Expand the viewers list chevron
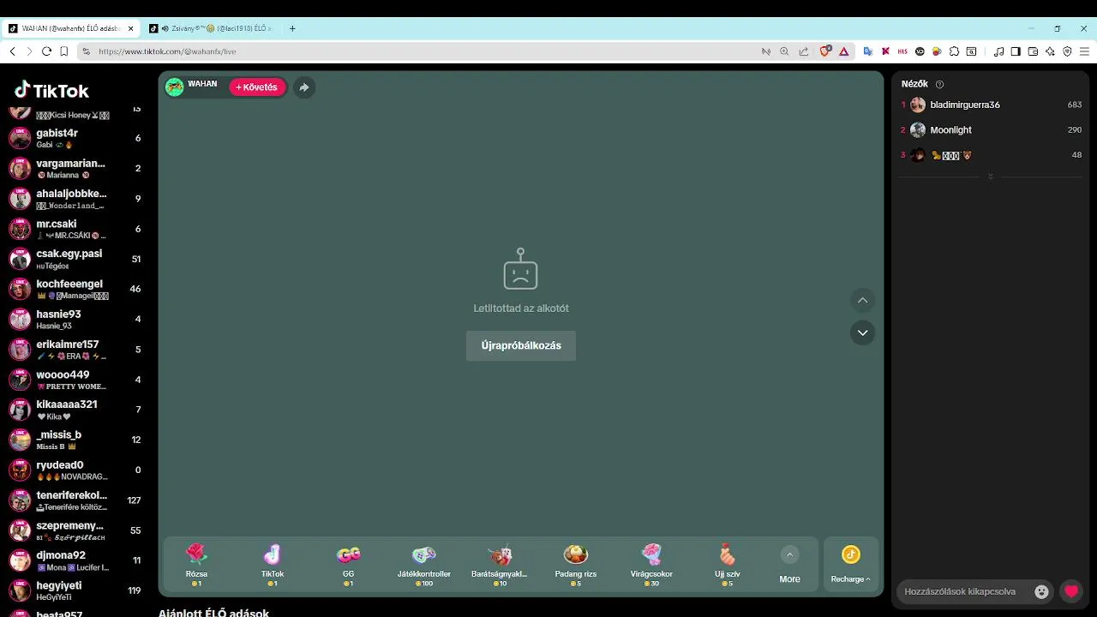1097x617 pixels. click(x=991, y=177)
